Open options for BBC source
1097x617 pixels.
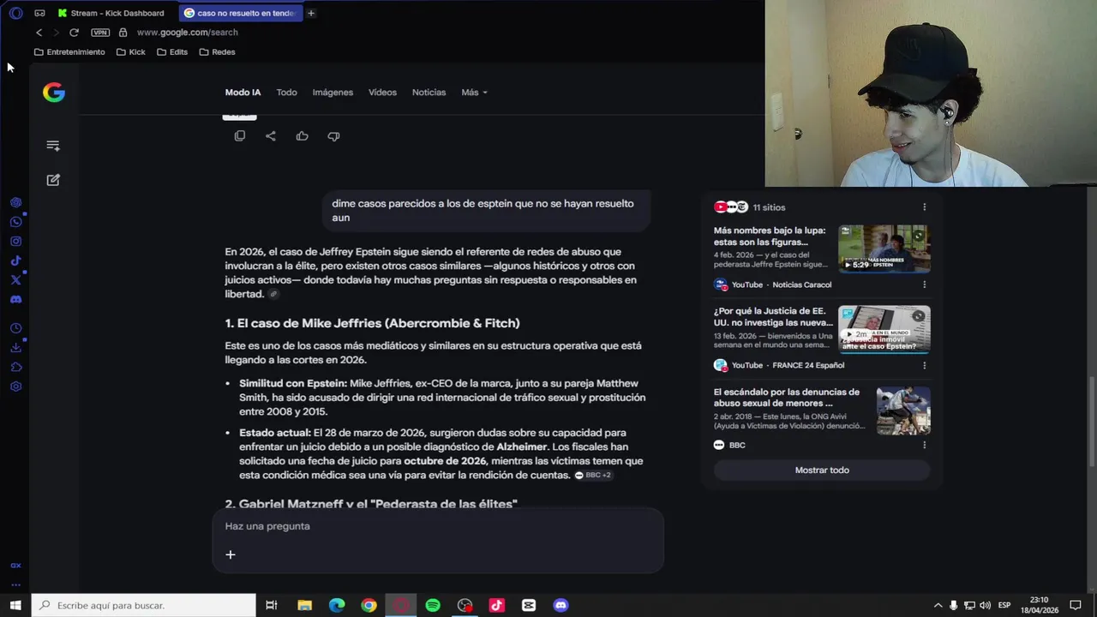(924, 445)
